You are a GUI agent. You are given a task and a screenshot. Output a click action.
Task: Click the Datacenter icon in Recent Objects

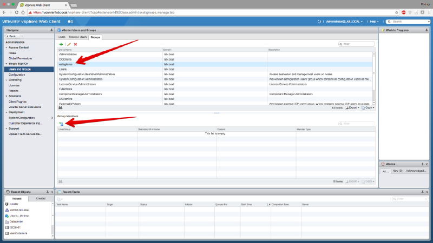tap(6, 221)
